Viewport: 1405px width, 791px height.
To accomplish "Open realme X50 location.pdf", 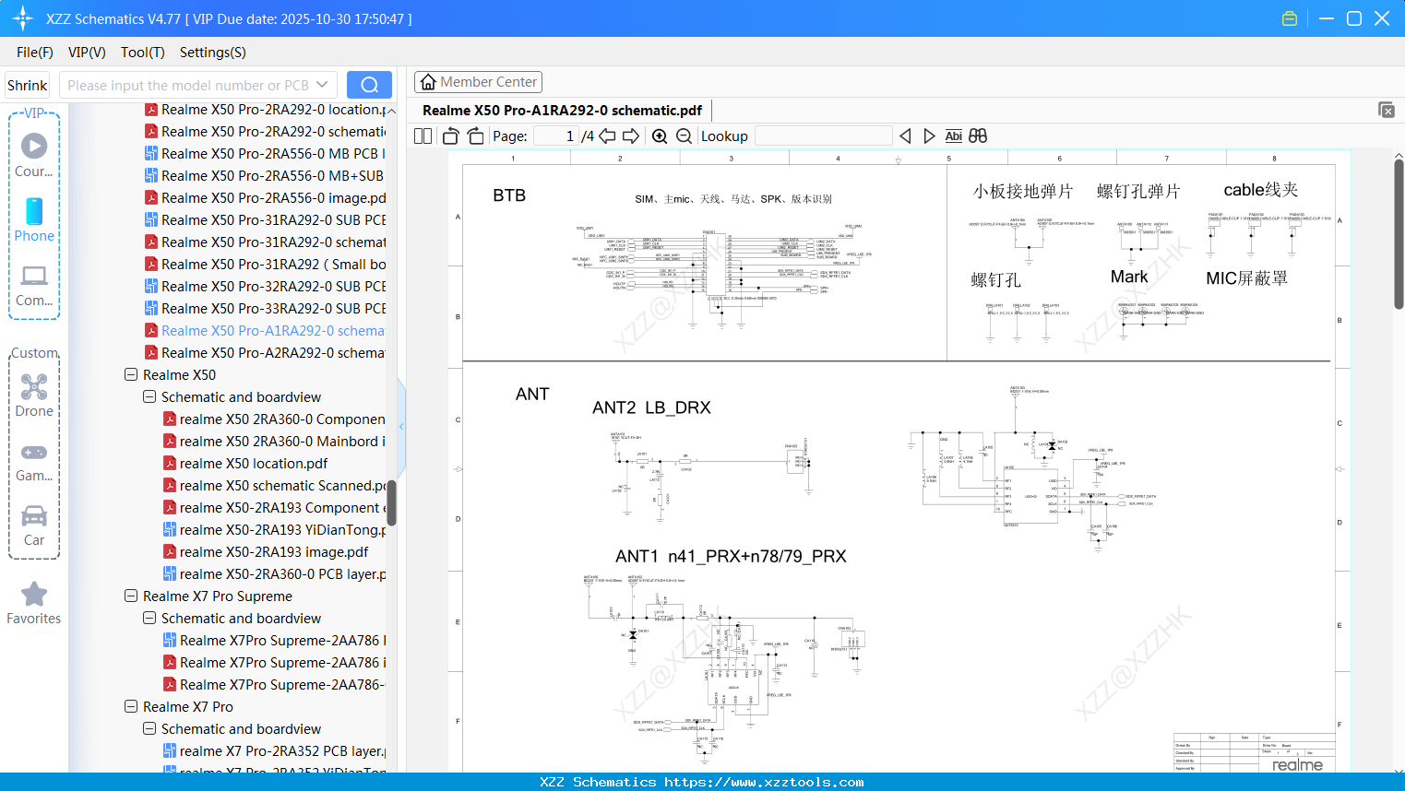I will [x=245, y=464].
